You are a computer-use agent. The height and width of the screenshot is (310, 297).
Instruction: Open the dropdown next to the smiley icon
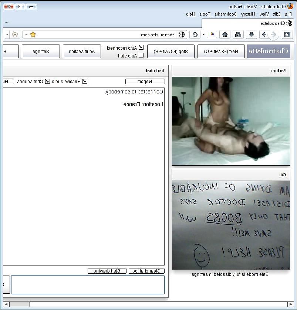[x=7, y=35]
